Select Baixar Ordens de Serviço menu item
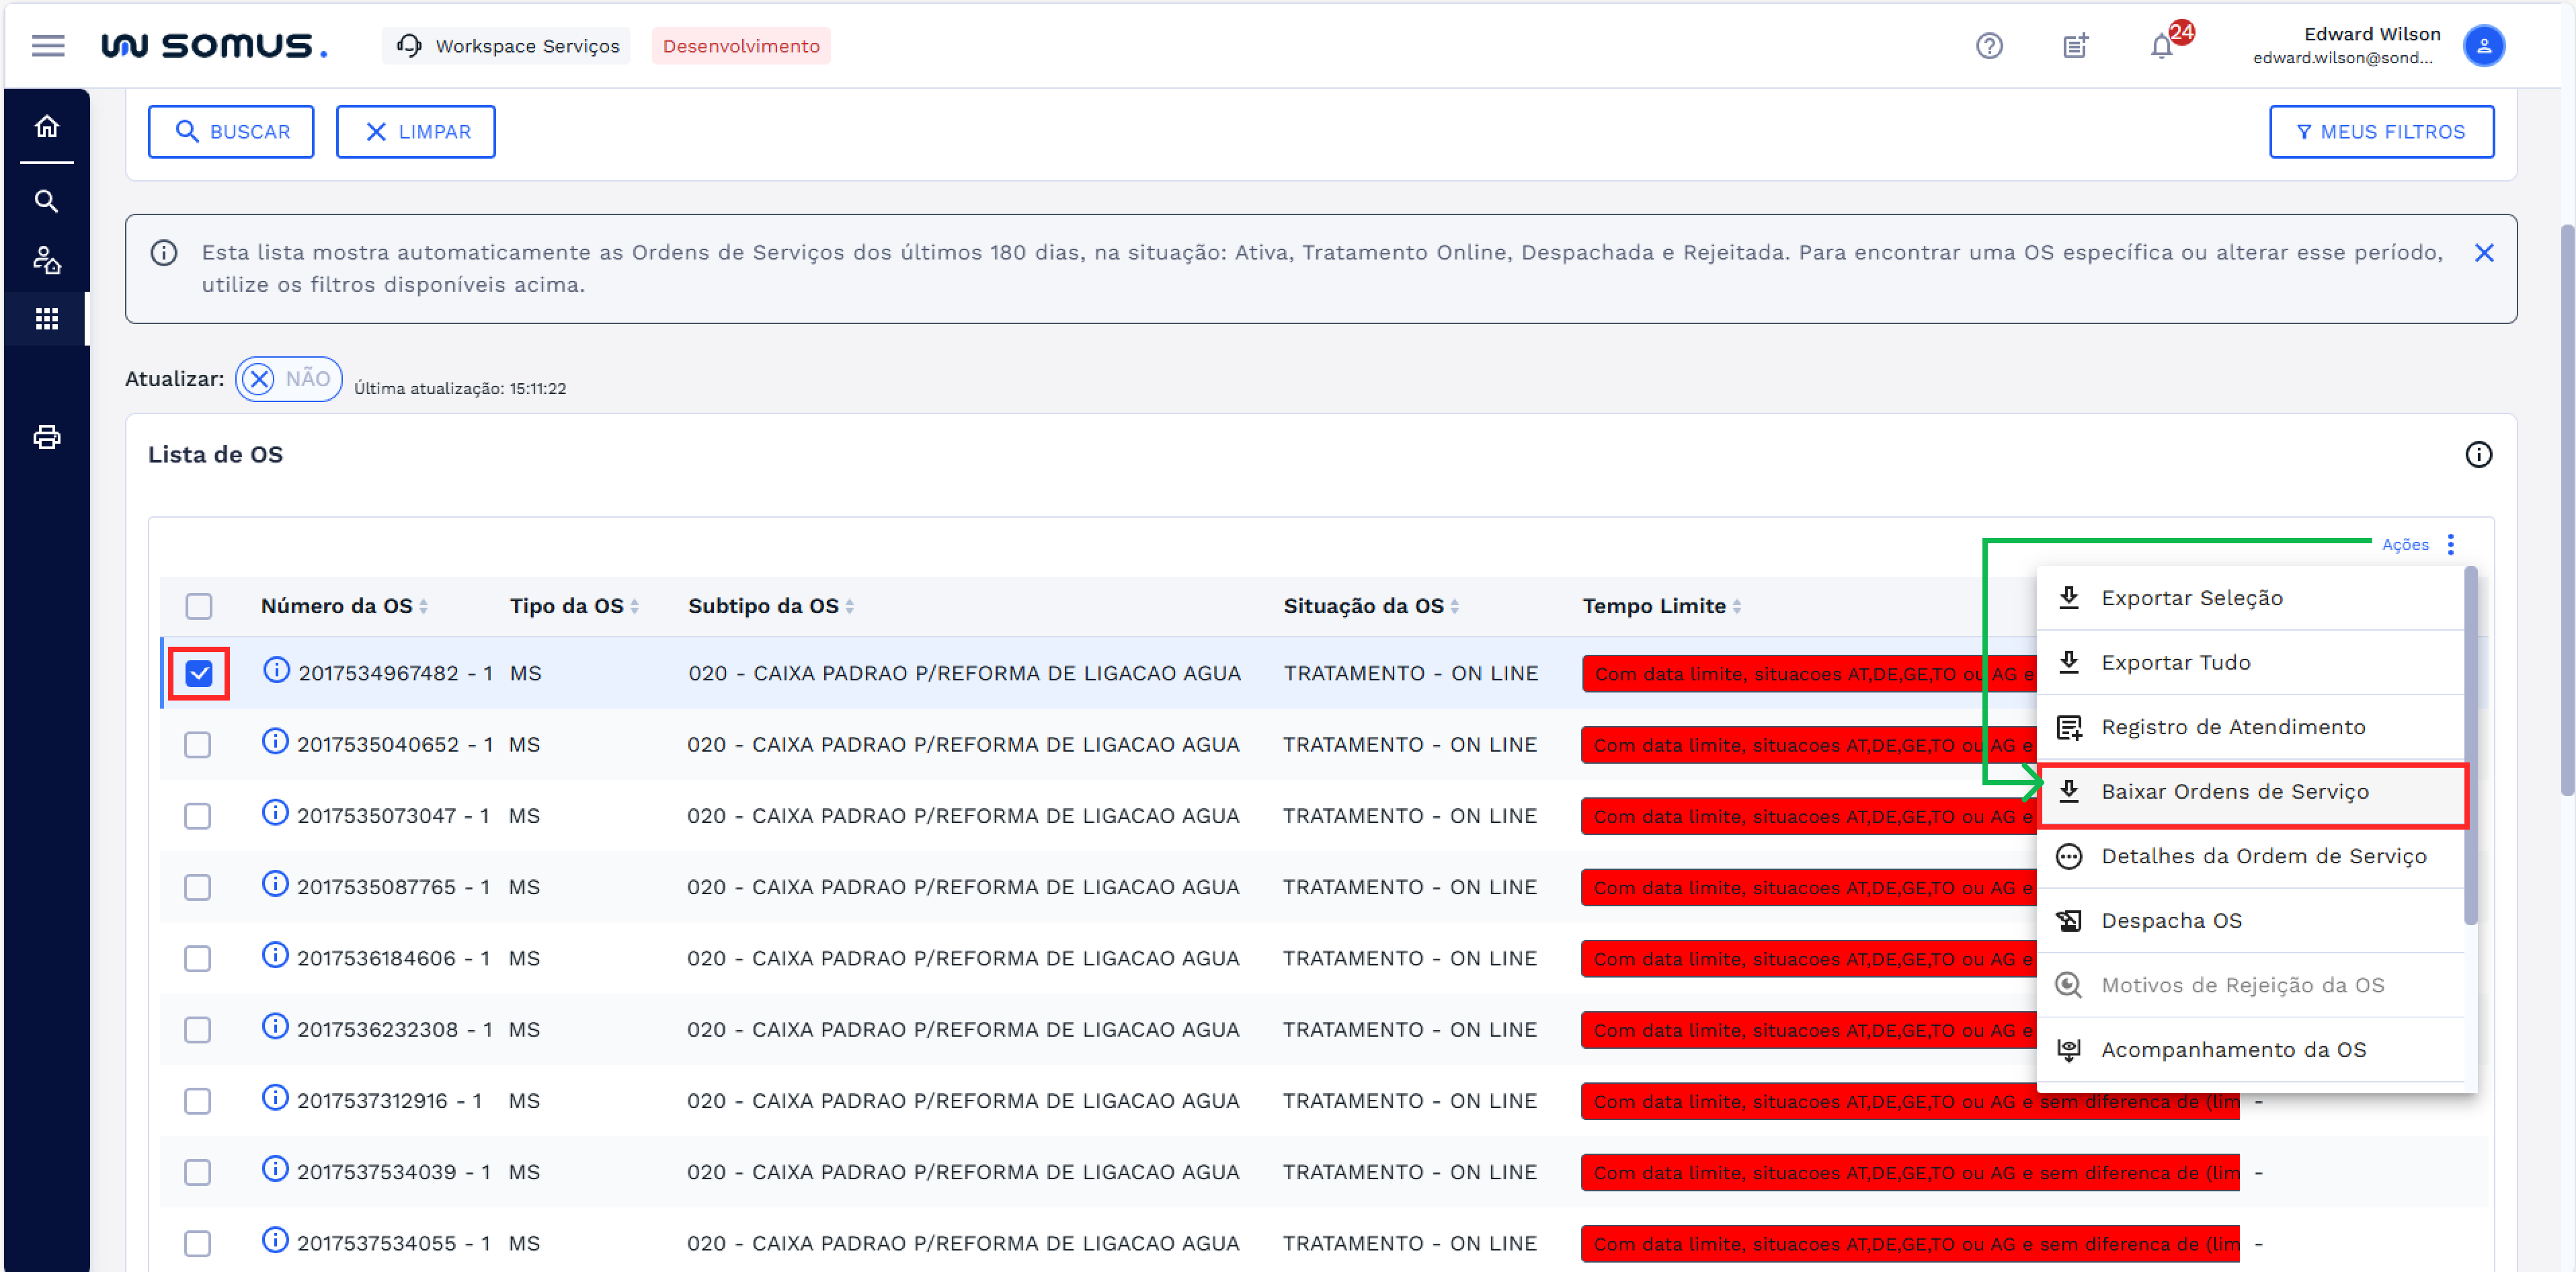This screenshot has width=2576, height=1272. click(x=2234, y=792)
